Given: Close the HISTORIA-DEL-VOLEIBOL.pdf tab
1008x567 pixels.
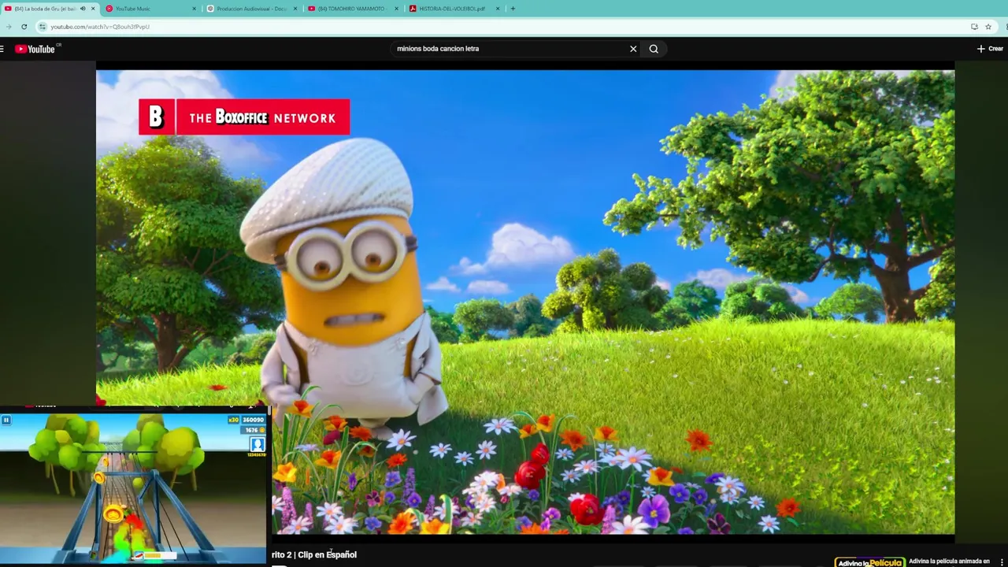Looking at the screenshot, I should coord(498,9).
